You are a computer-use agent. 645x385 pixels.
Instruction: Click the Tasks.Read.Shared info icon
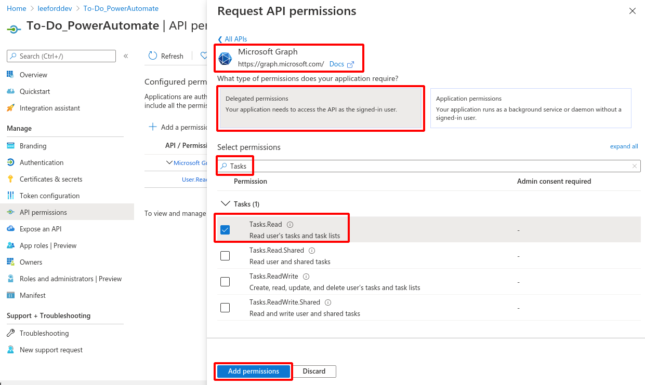pos(312,251)
